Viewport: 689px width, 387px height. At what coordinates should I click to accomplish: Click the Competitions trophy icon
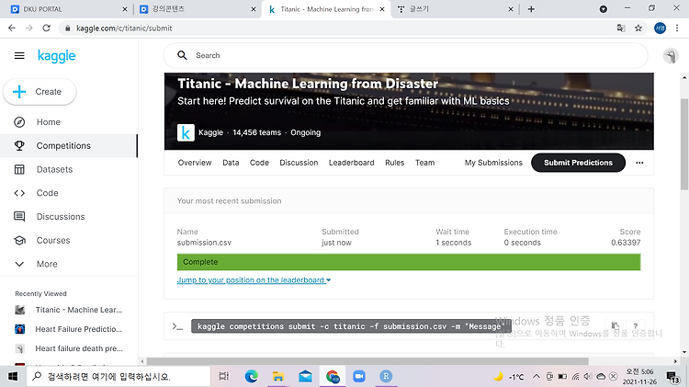tap(19, 145)
